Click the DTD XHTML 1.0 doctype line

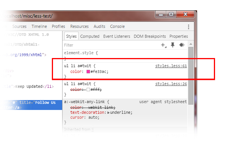pyautogui.click(x=27, y=35)
